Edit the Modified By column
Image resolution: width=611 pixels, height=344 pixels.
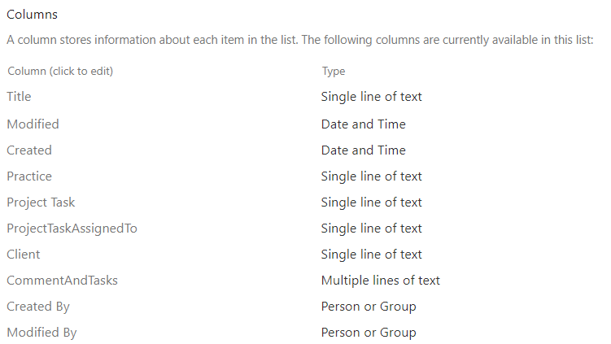click(41, 333)
